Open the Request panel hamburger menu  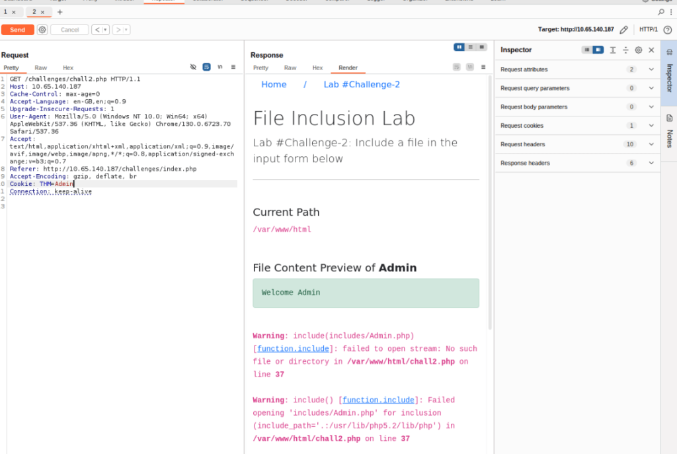[x=233, y=67]
